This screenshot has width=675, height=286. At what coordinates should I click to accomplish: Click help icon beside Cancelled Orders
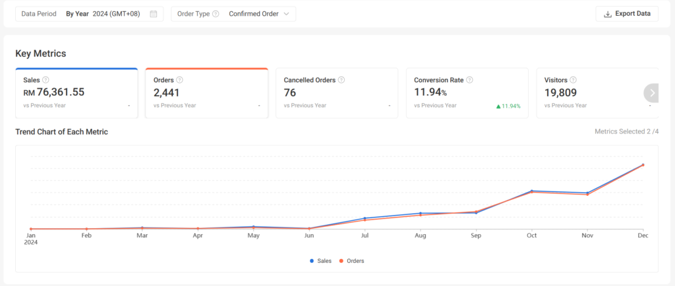pos(341,80)
